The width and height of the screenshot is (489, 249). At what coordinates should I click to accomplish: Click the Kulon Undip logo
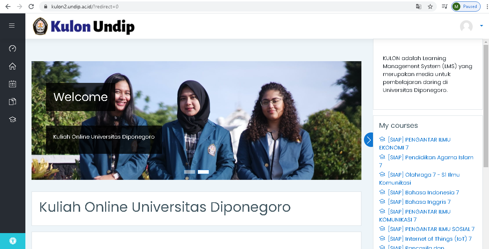pos(84,26)
